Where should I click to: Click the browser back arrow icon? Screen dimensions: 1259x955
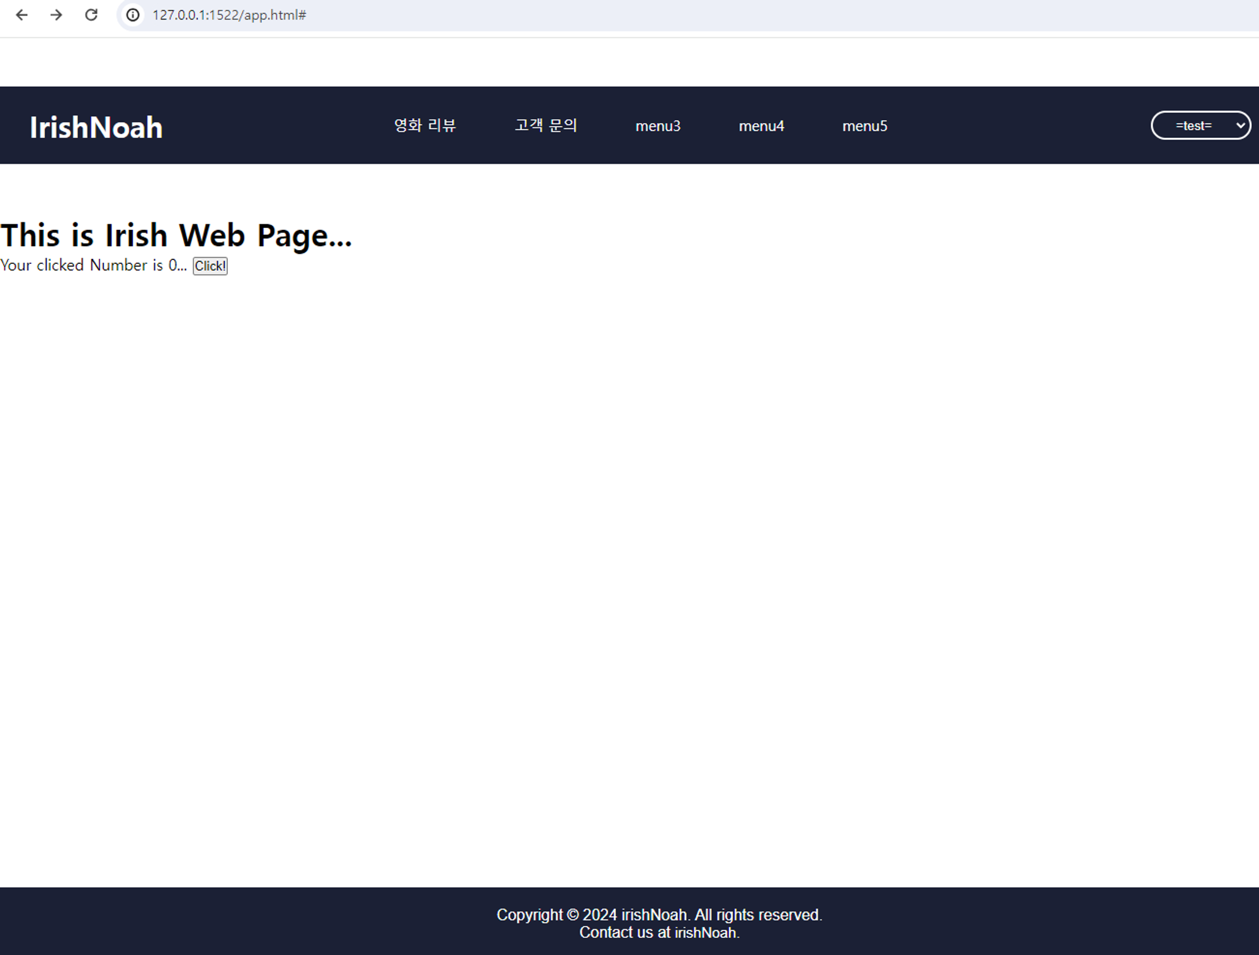[x=21, y=15]
